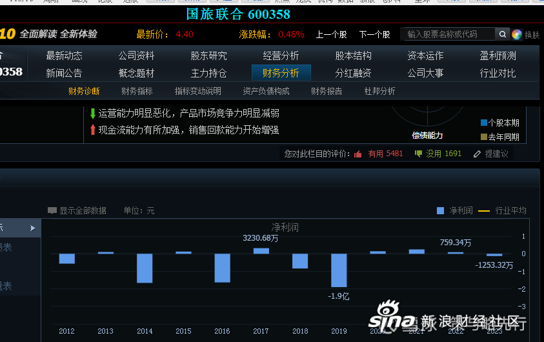
Task: Open 股东研究 menu item
Action: pos(209,55)
